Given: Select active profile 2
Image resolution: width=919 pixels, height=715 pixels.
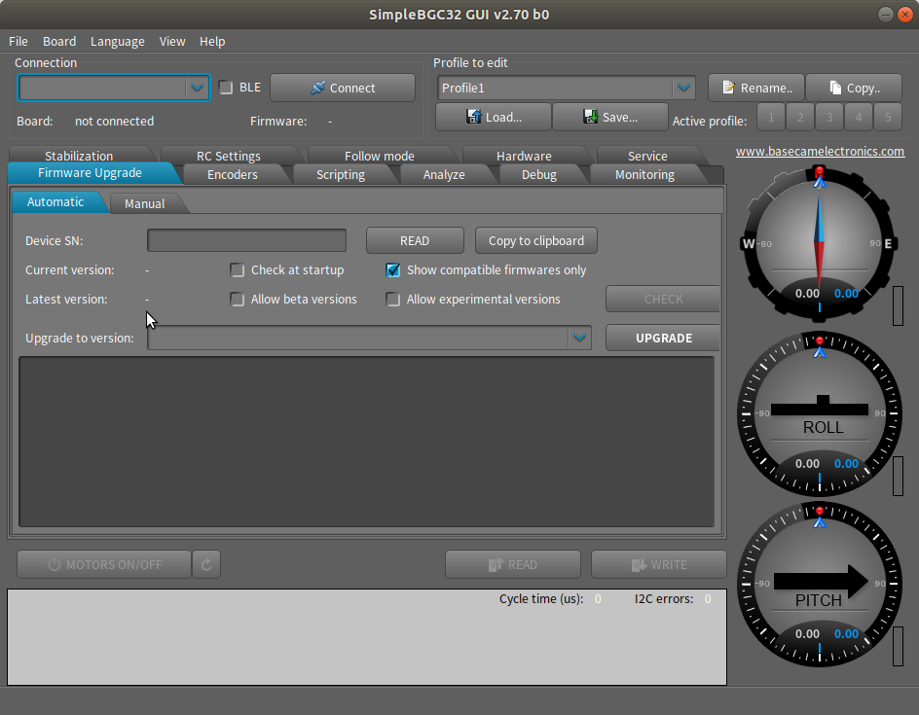Looking at the screenshot, I should coord(800,117).
